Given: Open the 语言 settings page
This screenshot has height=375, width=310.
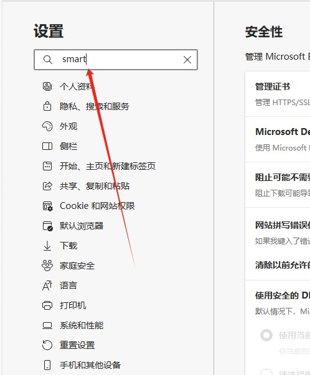Looking at the screenshot, I should 68,285.
